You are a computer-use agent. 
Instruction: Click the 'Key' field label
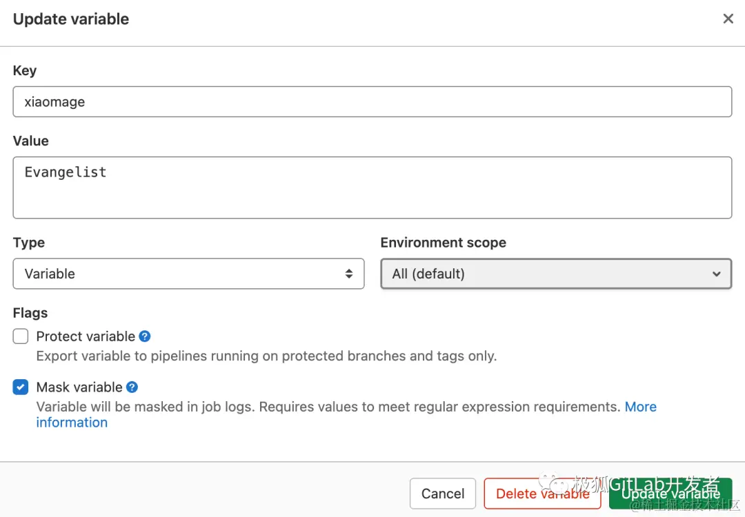pos(25,70)
